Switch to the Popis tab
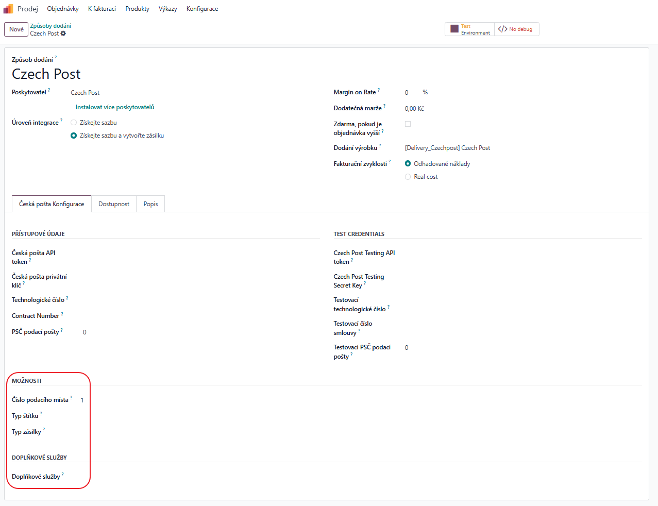Viewport: 658px width, 506px height. coord(150,204)
